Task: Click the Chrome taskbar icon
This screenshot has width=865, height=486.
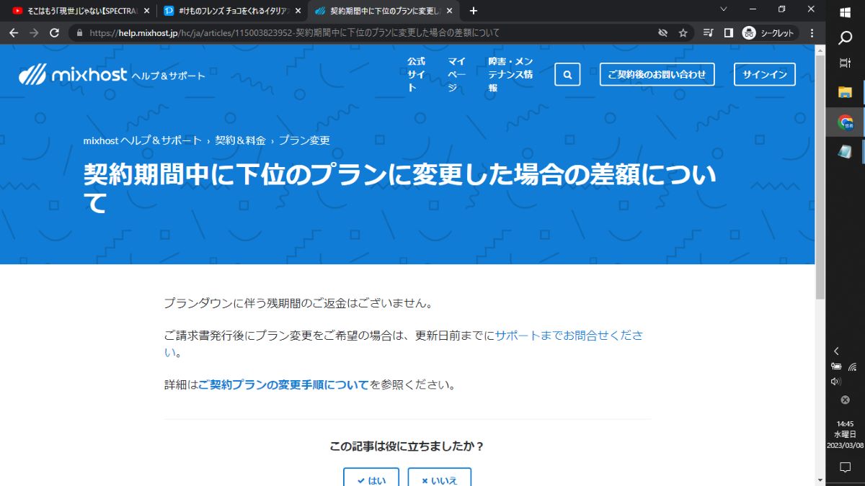Action: [x=846, y=122]
